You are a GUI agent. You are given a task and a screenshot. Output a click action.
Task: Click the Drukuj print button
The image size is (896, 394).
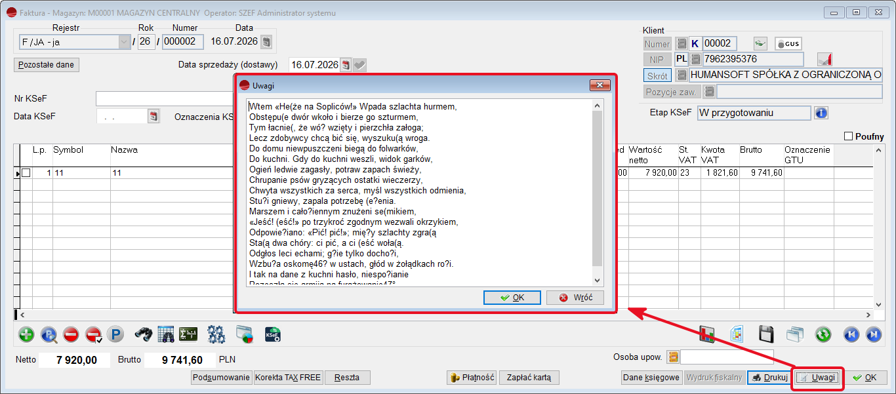769,378
